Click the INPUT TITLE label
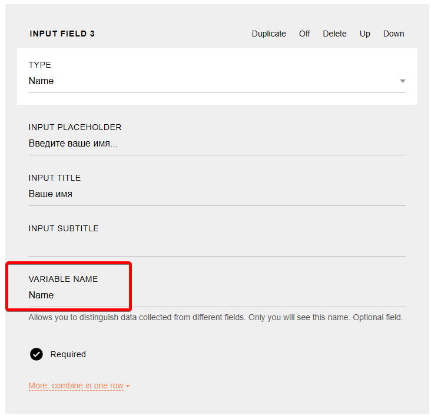Screen dimensions: 431x419 (55, 178)
